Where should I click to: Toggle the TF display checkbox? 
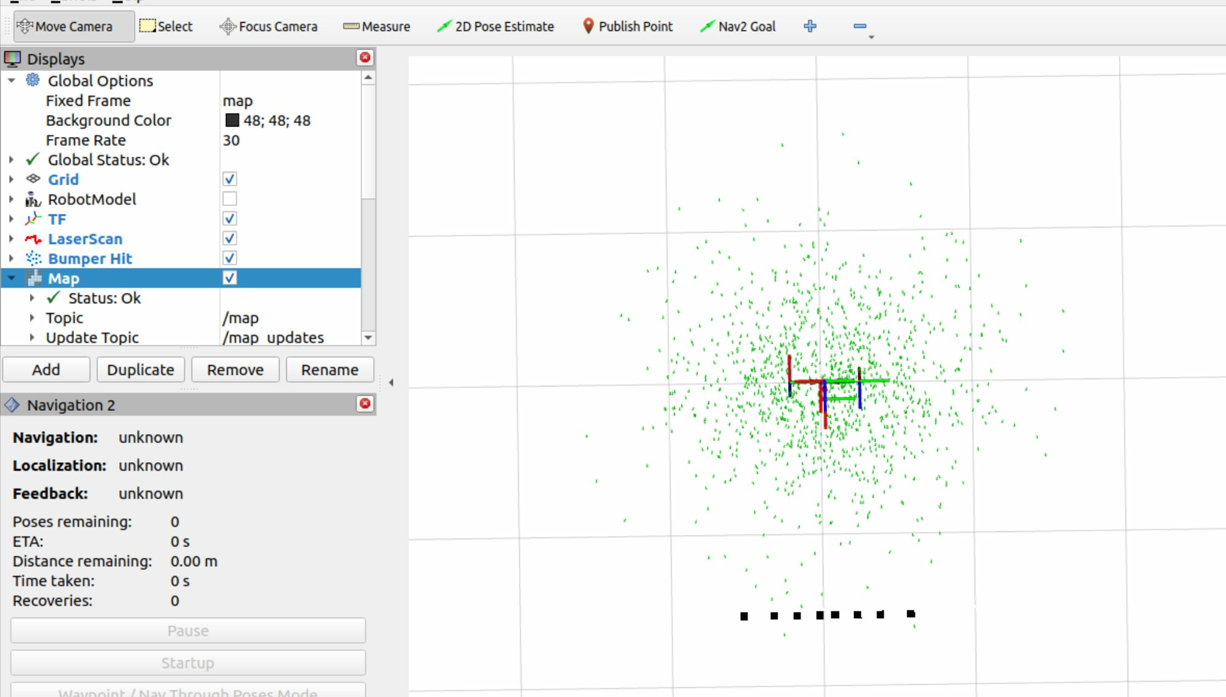tap(229, 219)
